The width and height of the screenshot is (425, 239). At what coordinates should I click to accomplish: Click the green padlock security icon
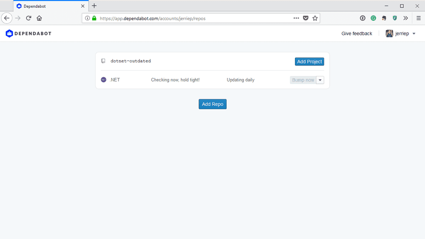tap(94, 18)
